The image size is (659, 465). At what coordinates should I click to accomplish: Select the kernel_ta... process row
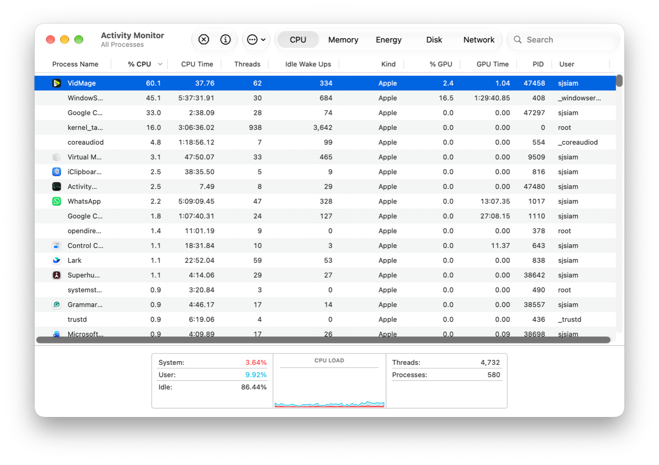pos(325,127)
